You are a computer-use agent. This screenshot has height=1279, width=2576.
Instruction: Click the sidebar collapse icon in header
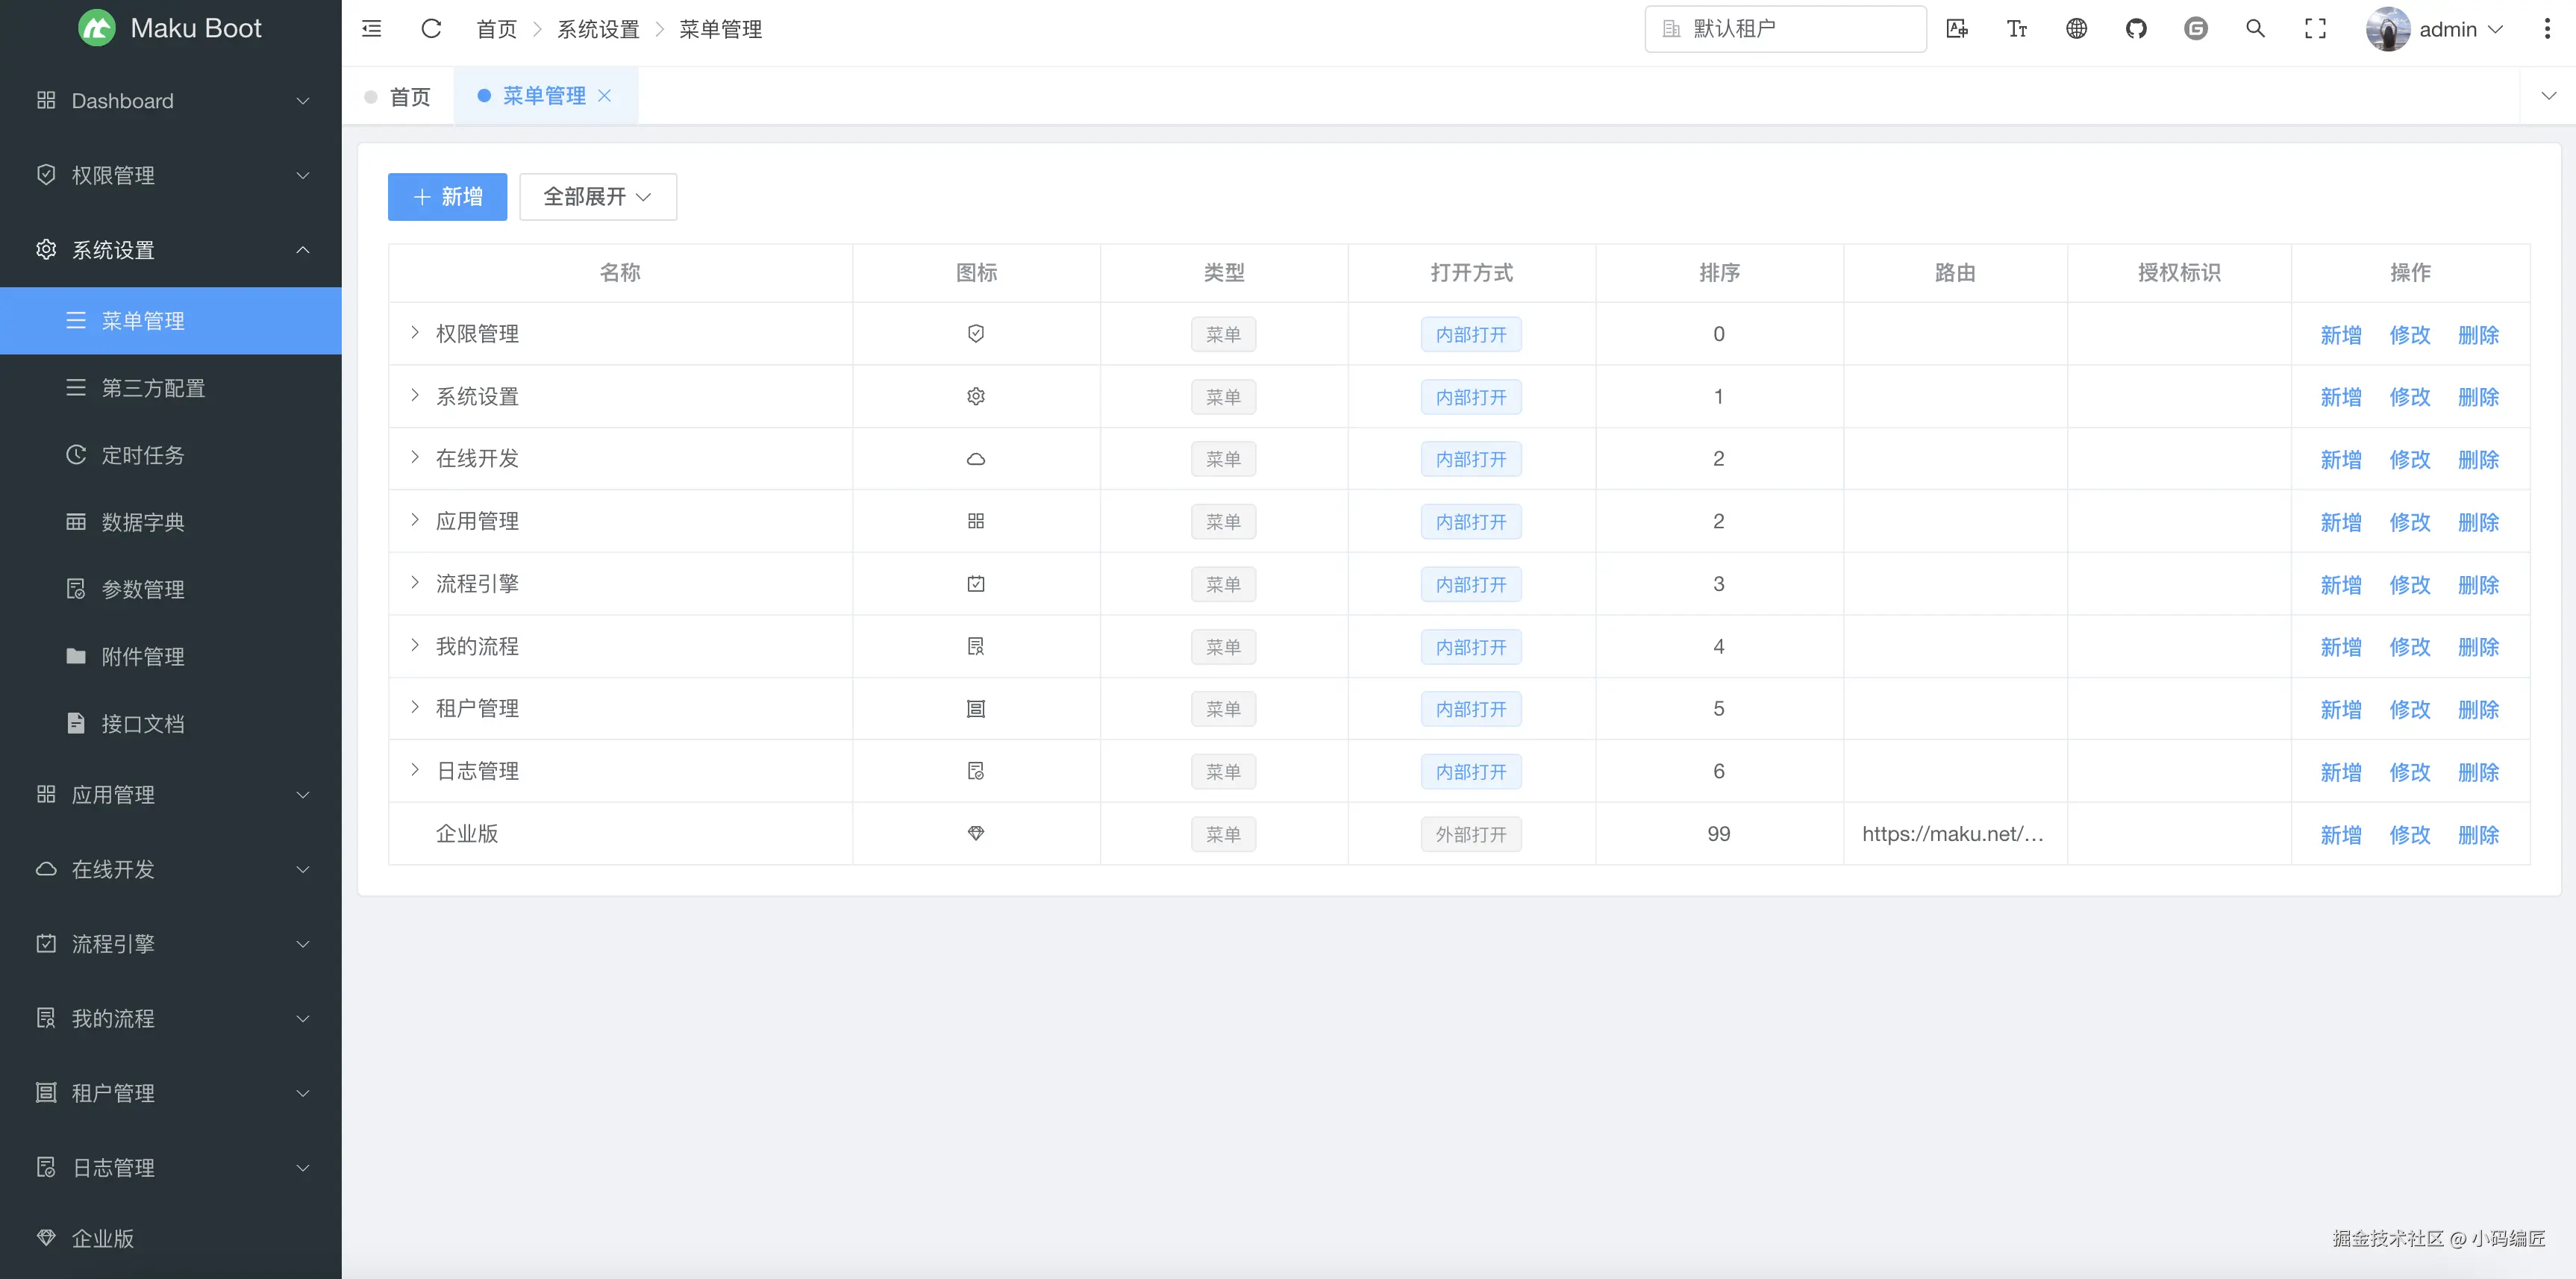point(371,29)
